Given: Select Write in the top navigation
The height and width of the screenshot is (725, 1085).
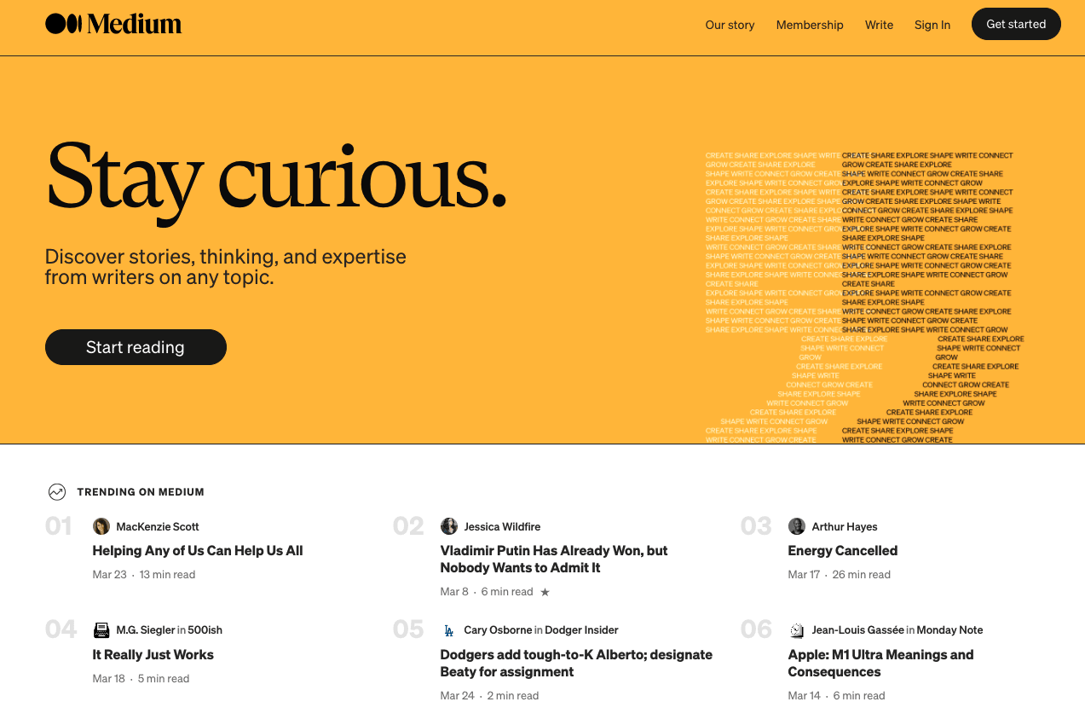Looking at the screenshot, I should 879,25.
